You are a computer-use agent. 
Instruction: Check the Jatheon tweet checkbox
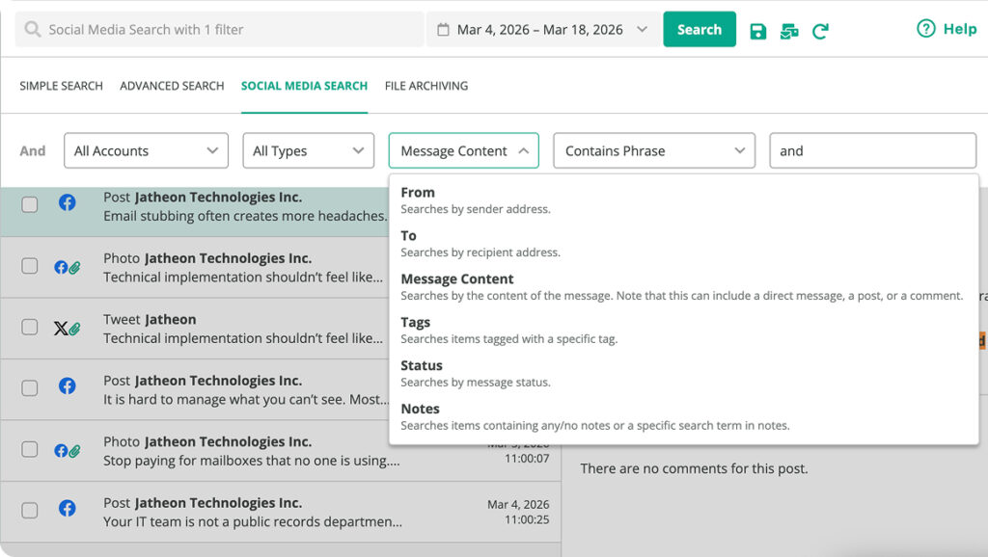pos(30,327)
